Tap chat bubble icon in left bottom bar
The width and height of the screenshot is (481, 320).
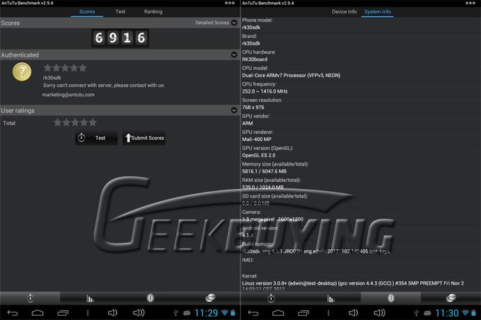[x=210, y=298]
